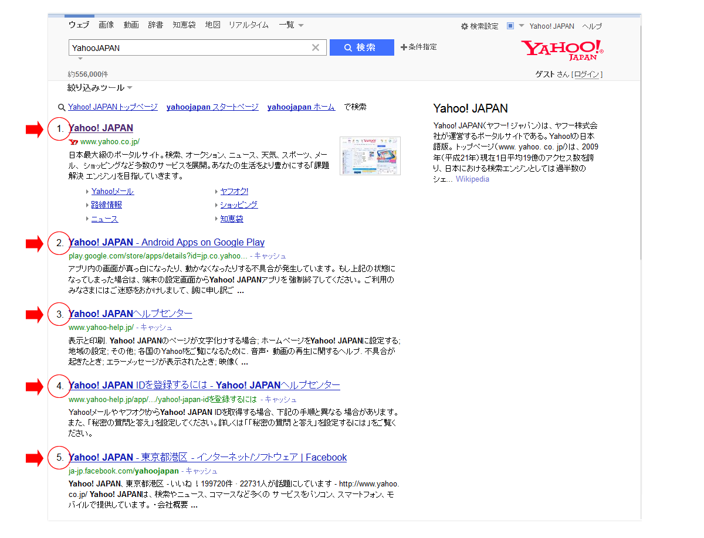The image size is (704, 538).
Task: Open Yahoo! JAPAN Android Apps result
Action: 167,243
